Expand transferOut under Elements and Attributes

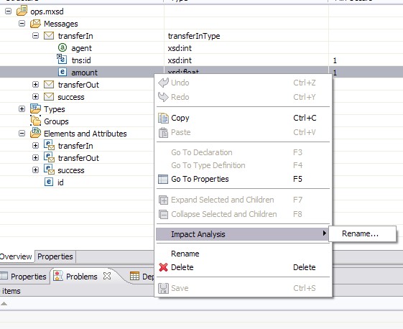pyautogui.click(x=35, y=158)
